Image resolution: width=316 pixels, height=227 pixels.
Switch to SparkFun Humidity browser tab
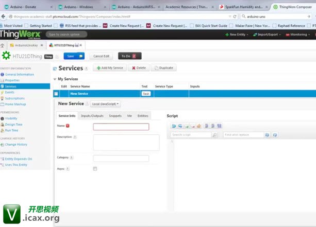pos(244,7)
